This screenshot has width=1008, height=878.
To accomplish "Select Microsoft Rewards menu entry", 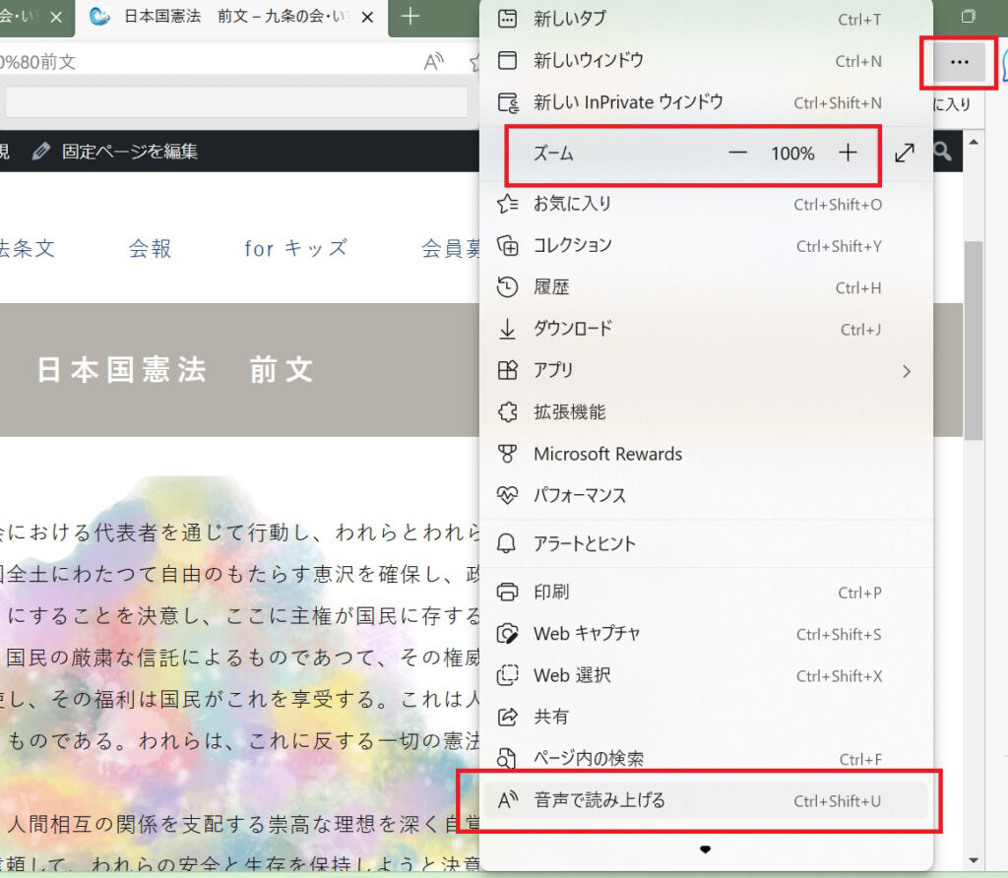I will click(x=705, y=454).
